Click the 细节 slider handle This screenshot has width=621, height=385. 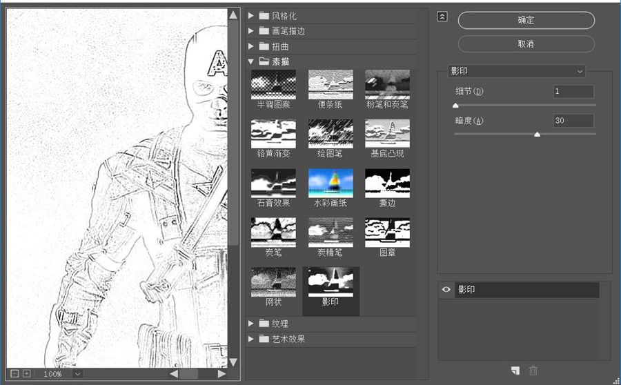455,106
